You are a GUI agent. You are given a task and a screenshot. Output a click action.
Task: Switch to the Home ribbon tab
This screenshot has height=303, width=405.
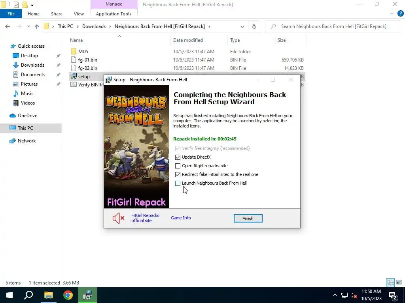tap(34, 14)
